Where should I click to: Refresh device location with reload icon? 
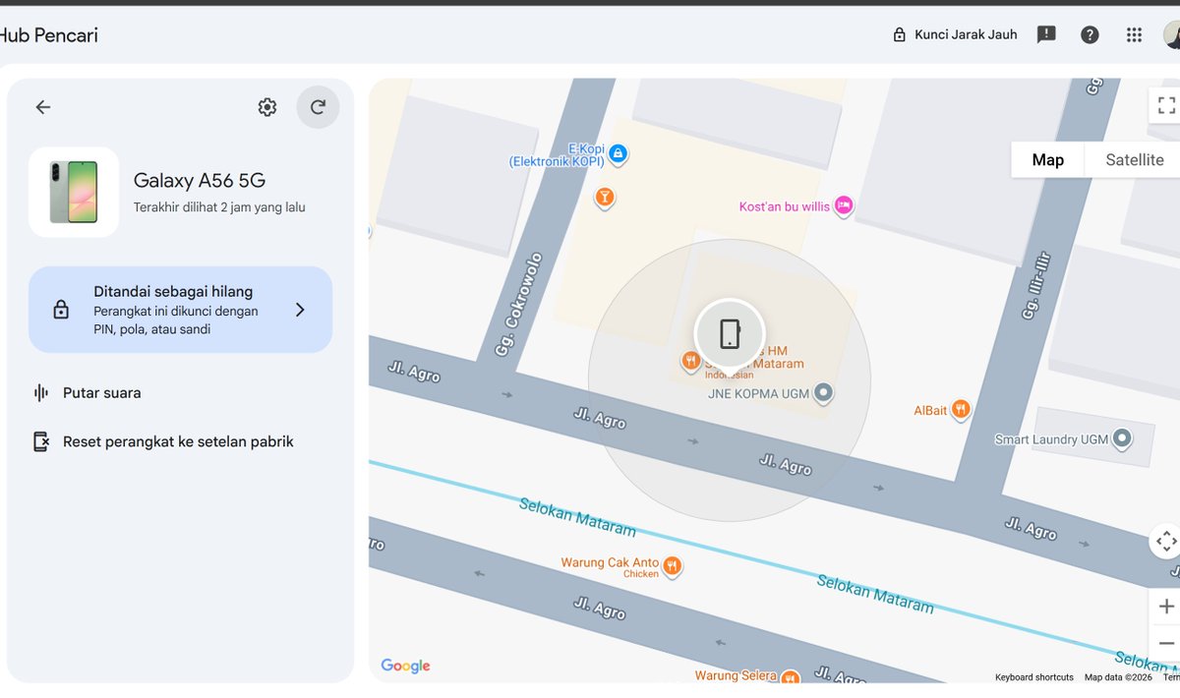(x=318, y=107)
